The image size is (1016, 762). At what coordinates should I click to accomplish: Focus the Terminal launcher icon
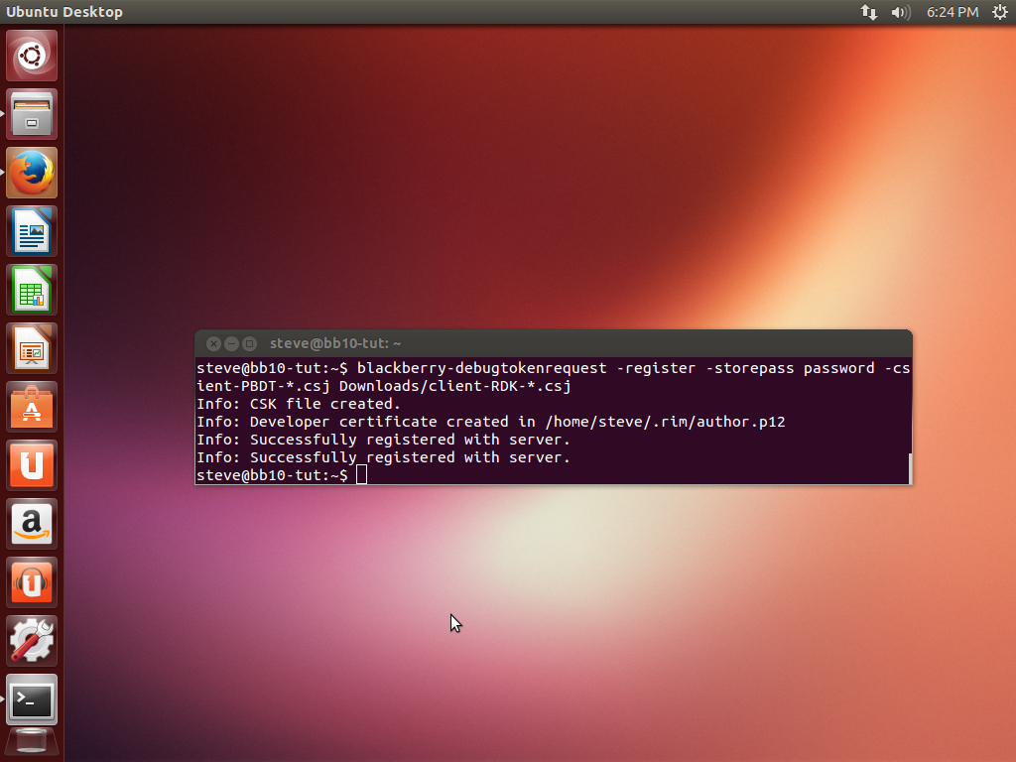32,699
